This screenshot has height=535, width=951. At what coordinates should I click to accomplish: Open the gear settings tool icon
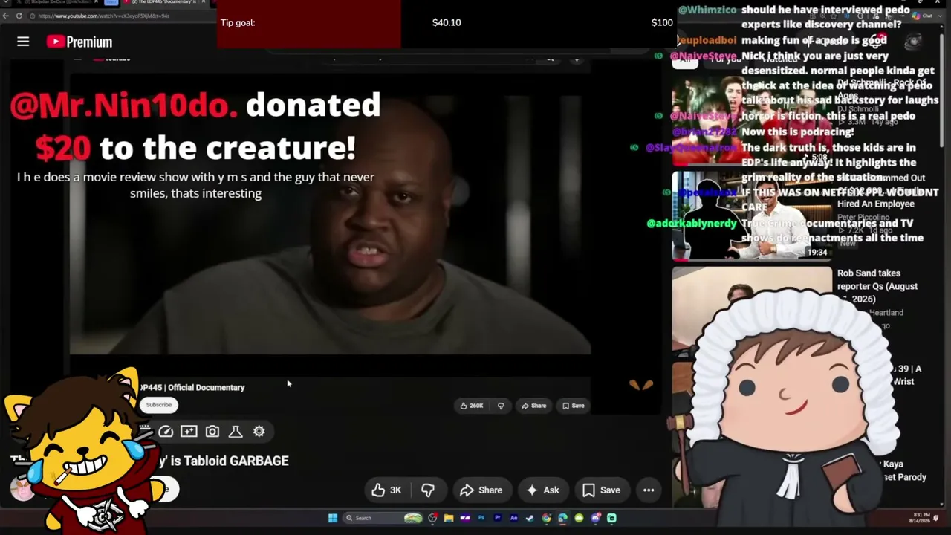click(259, 431)
